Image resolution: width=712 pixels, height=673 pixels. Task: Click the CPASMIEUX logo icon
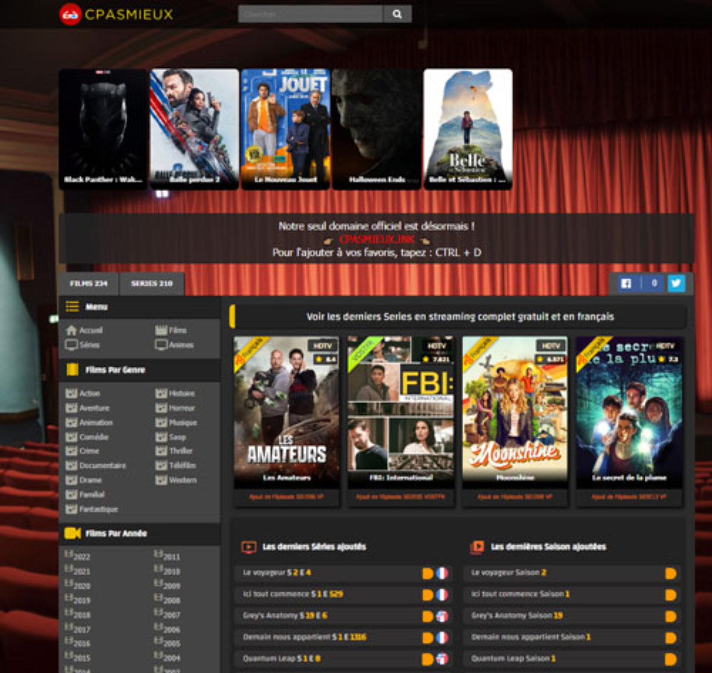[70, 14]
